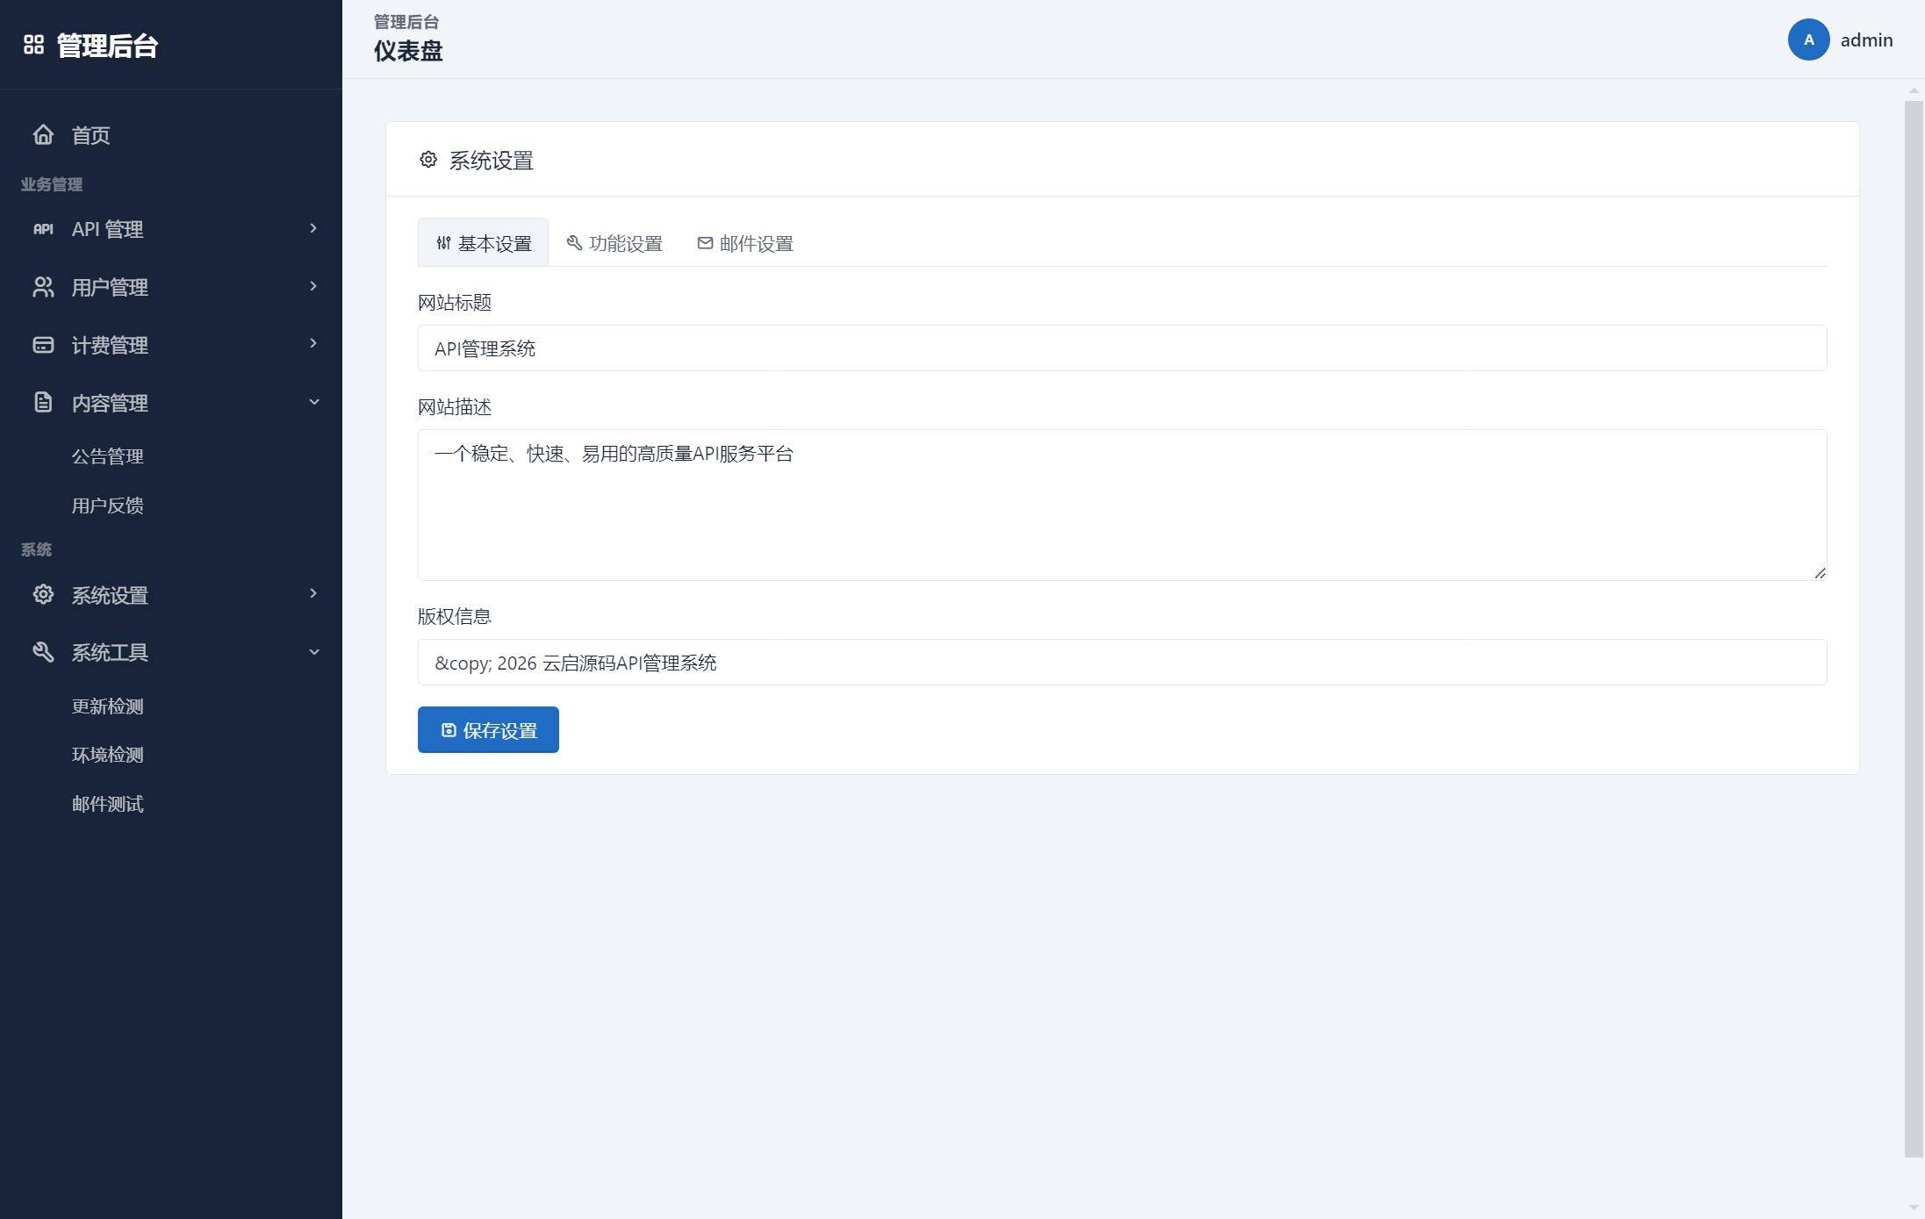Click the sliders icon on the 基本设置 tab
1925x1219 pixels.
click(444, 243)
